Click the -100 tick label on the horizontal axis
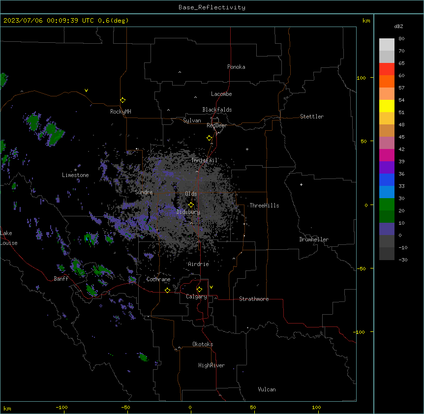This screenshot has height=414, width=424. 61,407
